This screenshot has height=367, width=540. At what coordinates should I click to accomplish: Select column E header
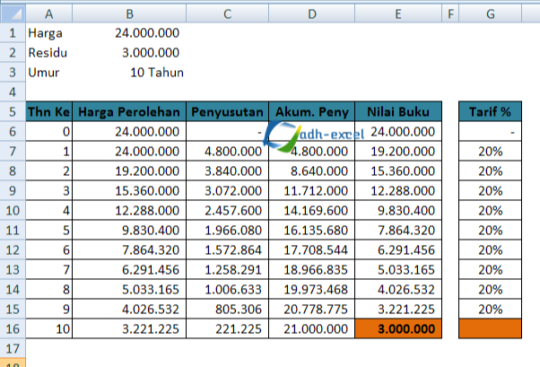click(398, 13)
